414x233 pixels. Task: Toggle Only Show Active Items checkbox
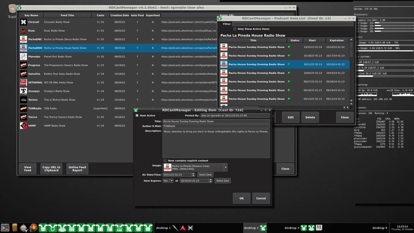pos(235,29)
